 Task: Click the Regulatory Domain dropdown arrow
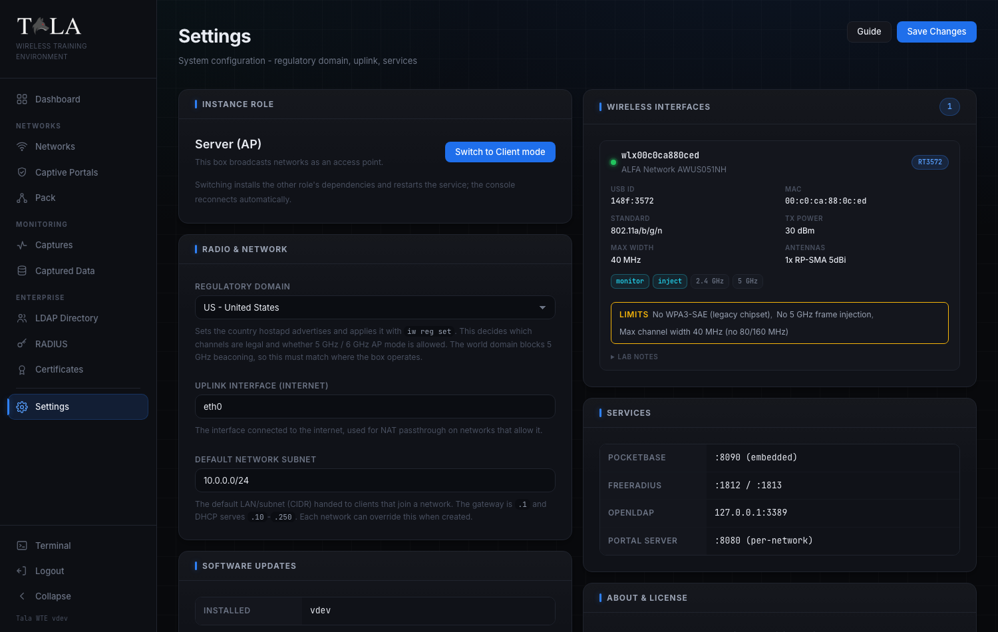click(x=542, y=307)
